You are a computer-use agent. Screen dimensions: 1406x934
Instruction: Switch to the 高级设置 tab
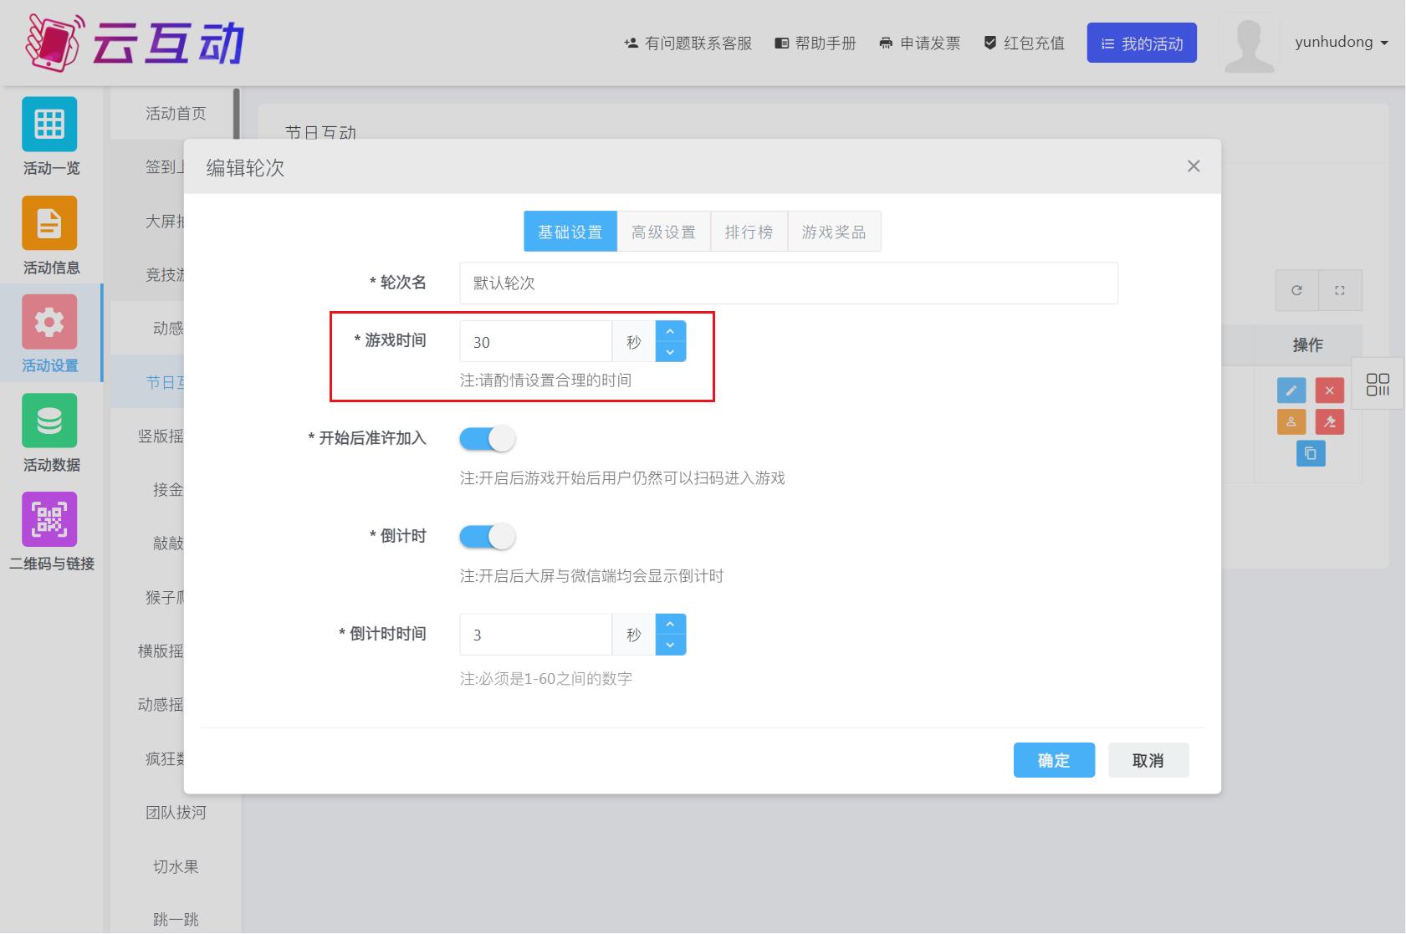663,232
